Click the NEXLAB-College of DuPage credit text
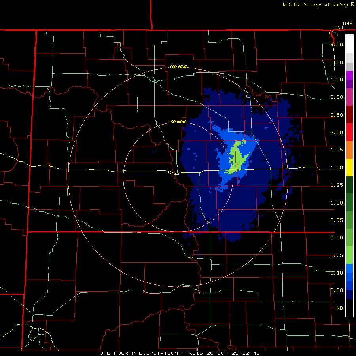Viewport: 356px width, 356px height. click(x=318, y=4)
